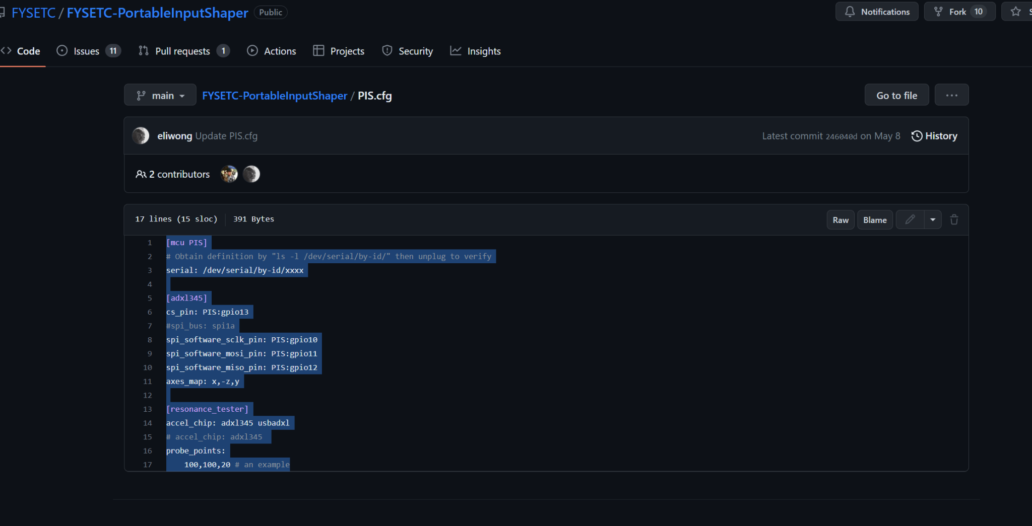
Task: Click 391 Bytes file size text
Action: 253,219
